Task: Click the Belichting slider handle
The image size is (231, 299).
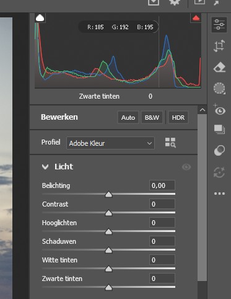Action: 108,195
